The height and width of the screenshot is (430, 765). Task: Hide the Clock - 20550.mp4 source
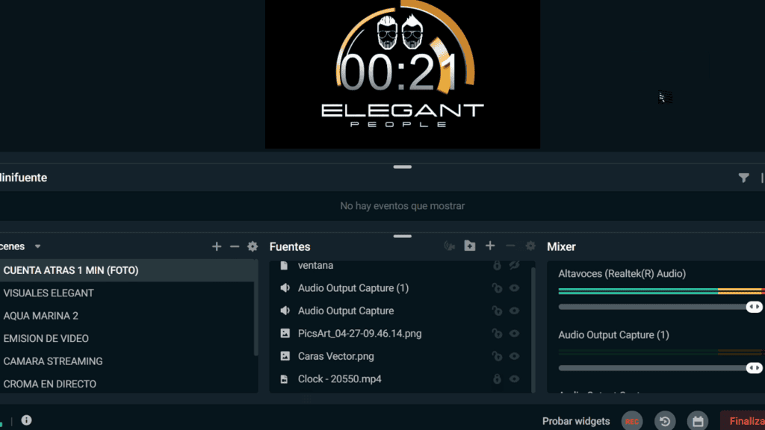pos(514,378)
